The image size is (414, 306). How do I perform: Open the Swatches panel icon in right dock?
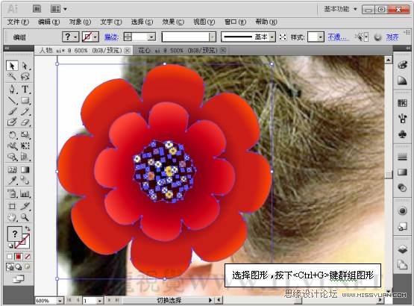(x=402, y=103)
